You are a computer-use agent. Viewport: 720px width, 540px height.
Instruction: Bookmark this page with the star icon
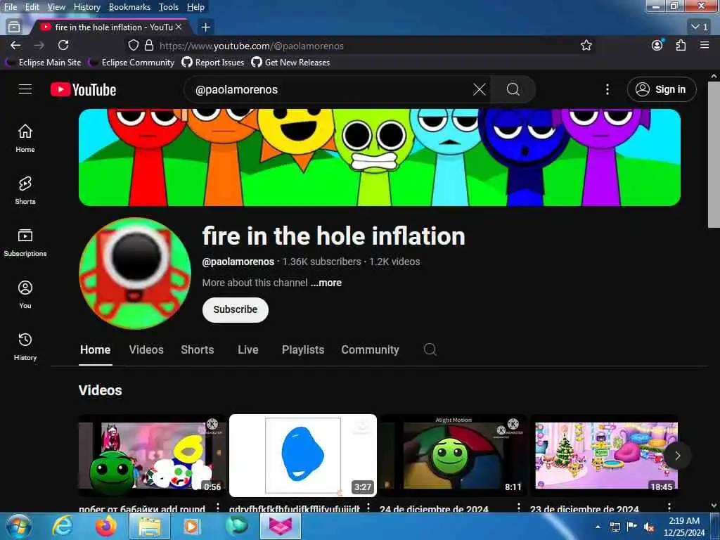(x=586, y=45)
